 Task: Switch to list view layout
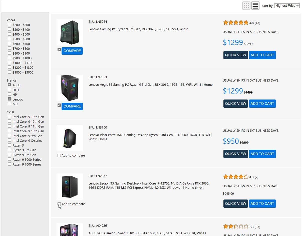pos(255,5)
